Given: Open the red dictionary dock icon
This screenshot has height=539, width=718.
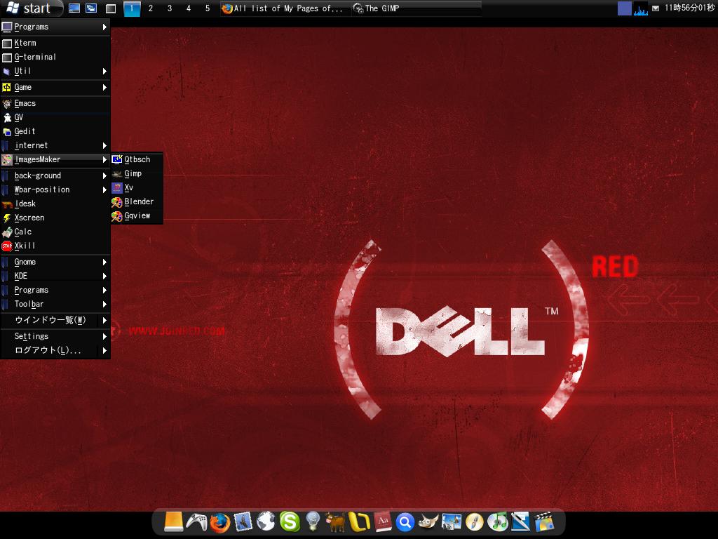Looking at the screenshot, I should [x=382, y=521].
